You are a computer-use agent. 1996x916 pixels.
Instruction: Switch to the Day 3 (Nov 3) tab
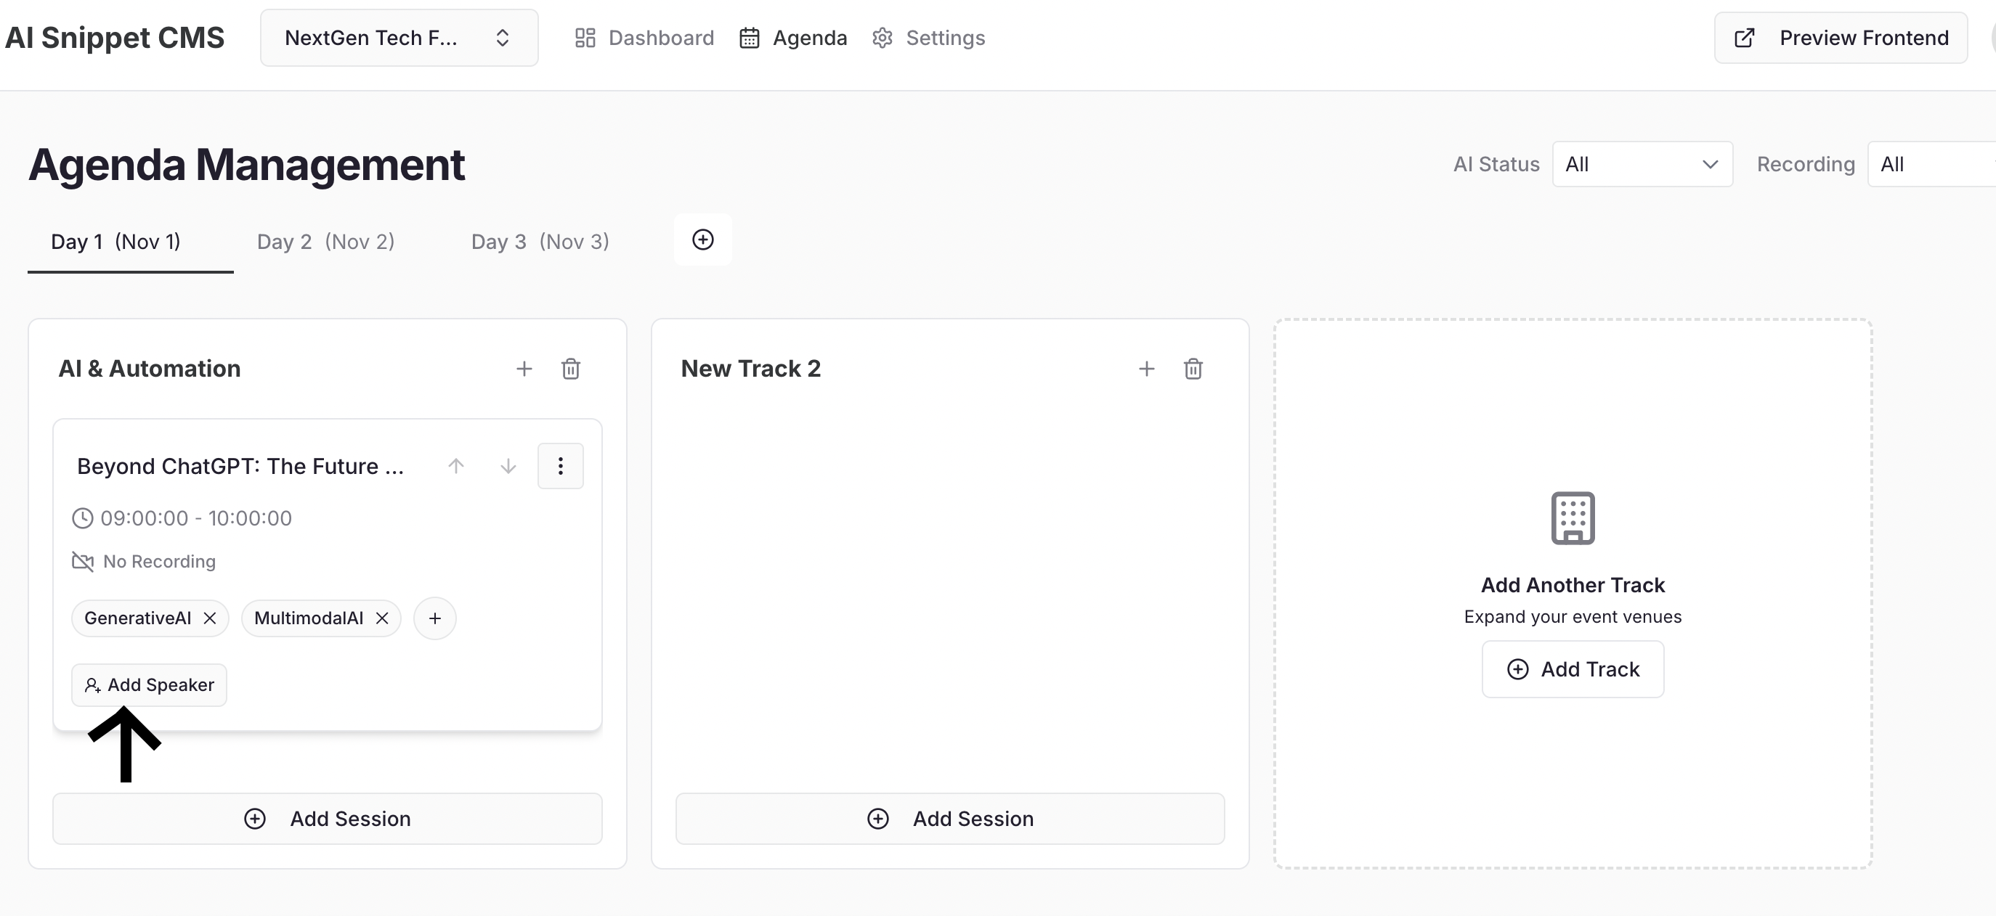point(539,242)
